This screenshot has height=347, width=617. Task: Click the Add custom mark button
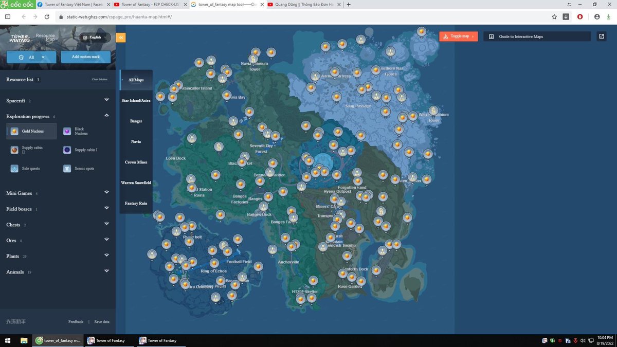[85, 57]
